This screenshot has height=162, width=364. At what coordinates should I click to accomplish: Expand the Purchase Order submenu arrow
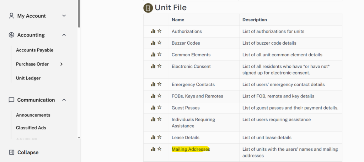coord(61,64)
